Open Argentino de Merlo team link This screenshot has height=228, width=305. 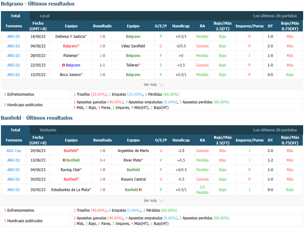[133, 150]
